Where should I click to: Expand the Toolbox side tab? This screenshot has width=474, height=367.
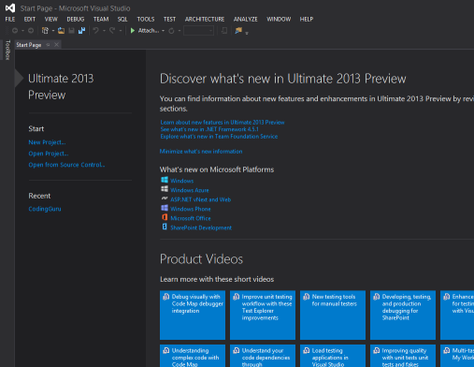[x=7, y=50]
